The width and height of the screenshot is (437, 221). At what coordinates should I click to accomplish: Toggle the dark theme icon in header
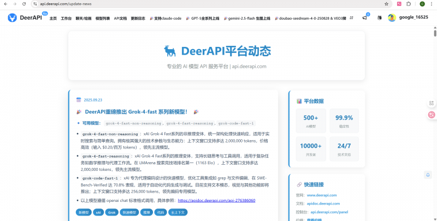coord(379,18)
